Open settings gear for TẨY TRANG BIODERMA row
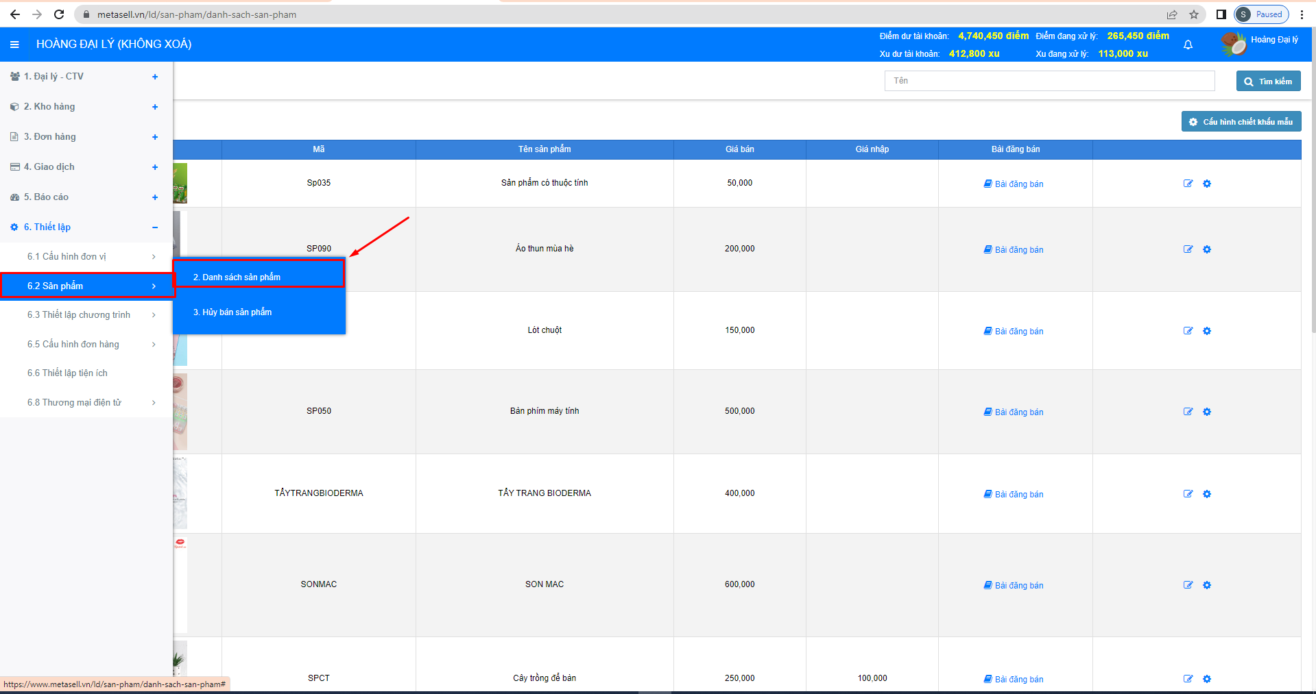The image size is (1316, 694). [1207, 494]
